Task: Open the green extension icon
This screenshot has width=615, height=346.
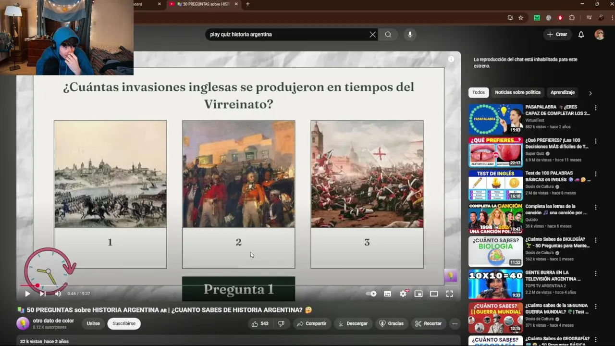Action: click(537, 18)
